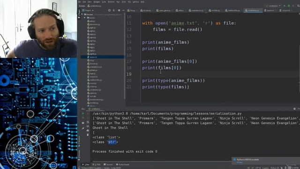Screen dimensions: 300x169
Task: Open Project panel gear settings
Action: click(x=119, y=10)
